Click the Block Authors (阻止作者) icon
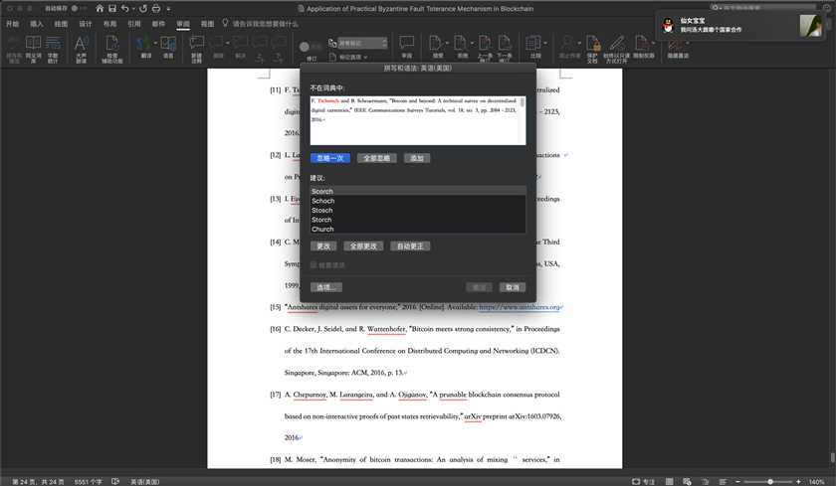836x486 pixels. click(x=568, y=47)
